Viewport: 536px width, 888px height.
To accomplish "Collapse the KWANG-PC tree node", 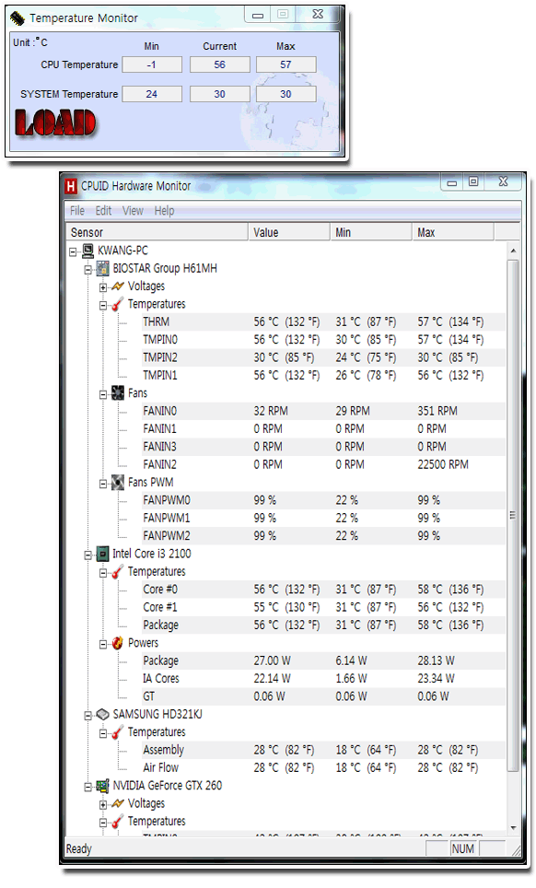I will coord(73,251).
